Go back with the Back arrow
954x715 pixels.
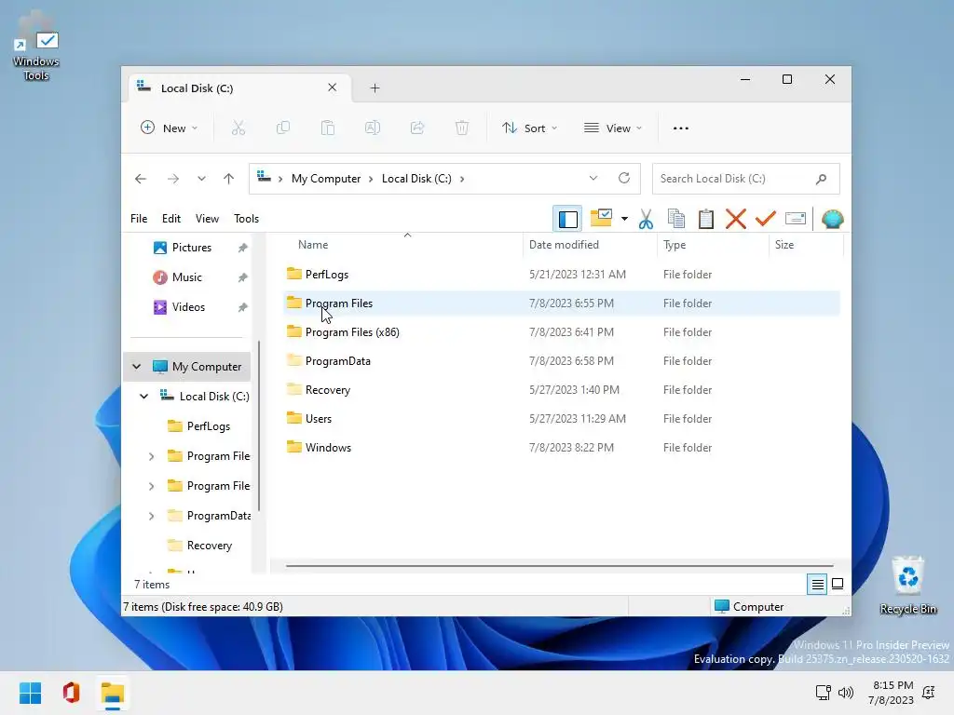point(141,179)
